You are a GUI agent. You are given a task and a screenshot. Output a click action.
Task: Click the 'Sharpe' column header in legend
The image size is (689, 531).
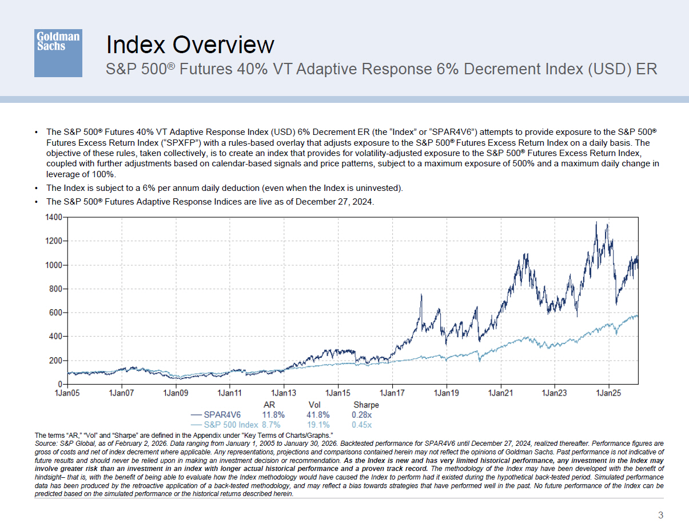(365, 405)
